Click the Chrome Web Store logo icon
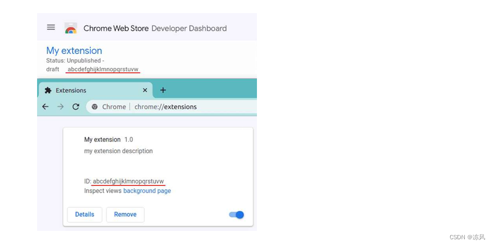This screenshot has height=245, width=493. click(71, 28)
